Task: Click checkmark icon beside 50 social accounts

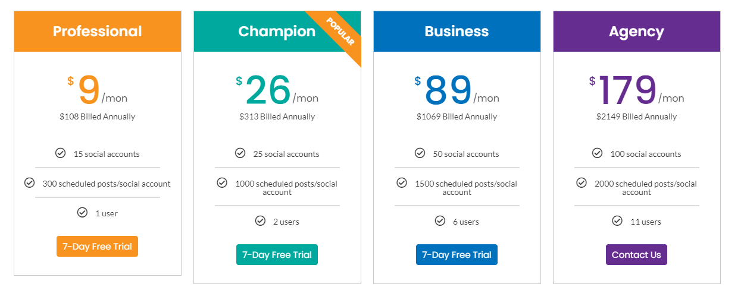Action: pyautogui.click(x=420, y=153)
